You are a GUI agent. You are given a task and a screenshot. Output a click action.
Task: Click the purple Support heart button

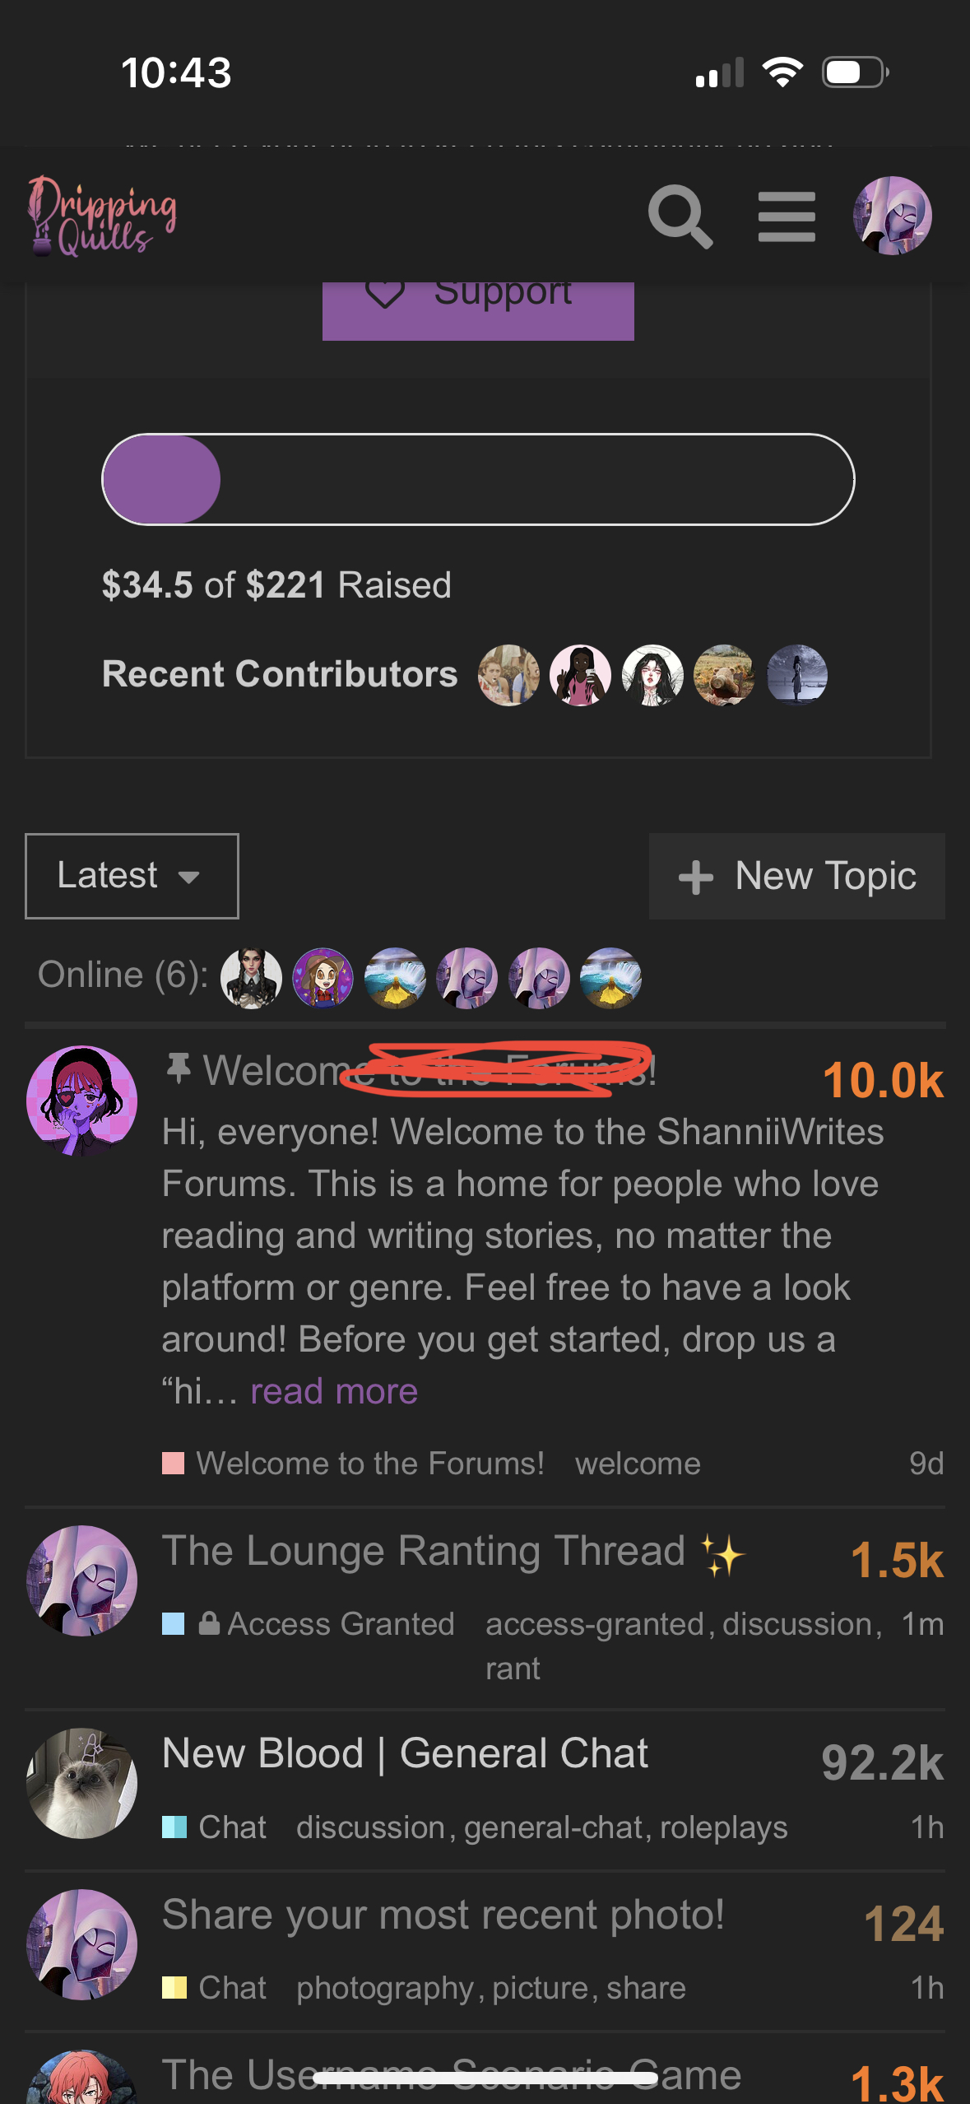(478, 310)
